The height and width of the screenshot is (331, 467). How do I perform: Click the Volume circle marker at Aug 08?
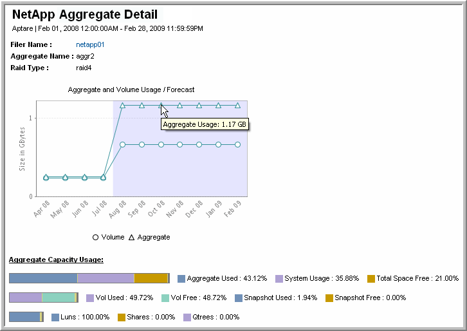pyautogui.click(x=122, y=145)
